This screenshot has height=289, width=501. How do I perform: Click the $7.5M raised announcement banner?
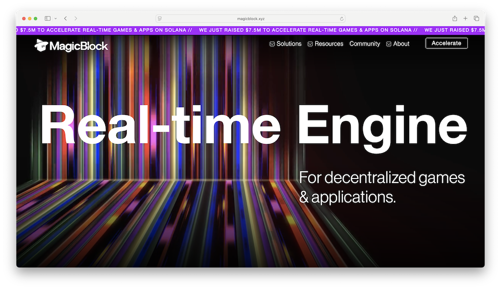pos(250,30)
